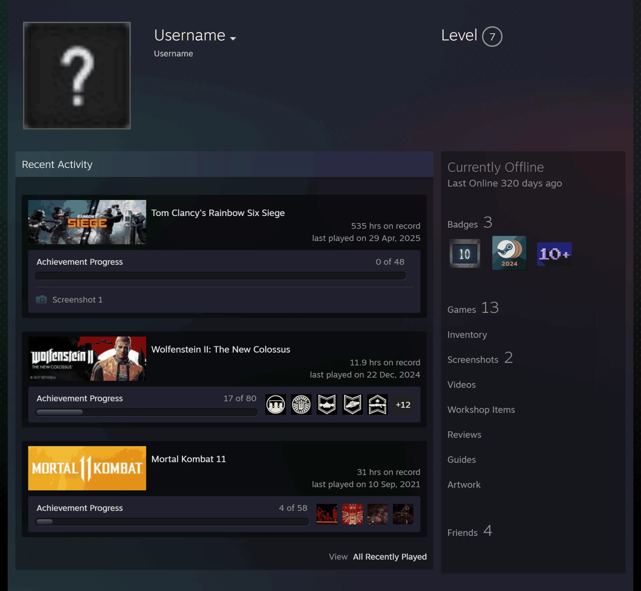641x591 pixels.
Task: Open the Years of Service 10 badge
Action: point(465,253)
